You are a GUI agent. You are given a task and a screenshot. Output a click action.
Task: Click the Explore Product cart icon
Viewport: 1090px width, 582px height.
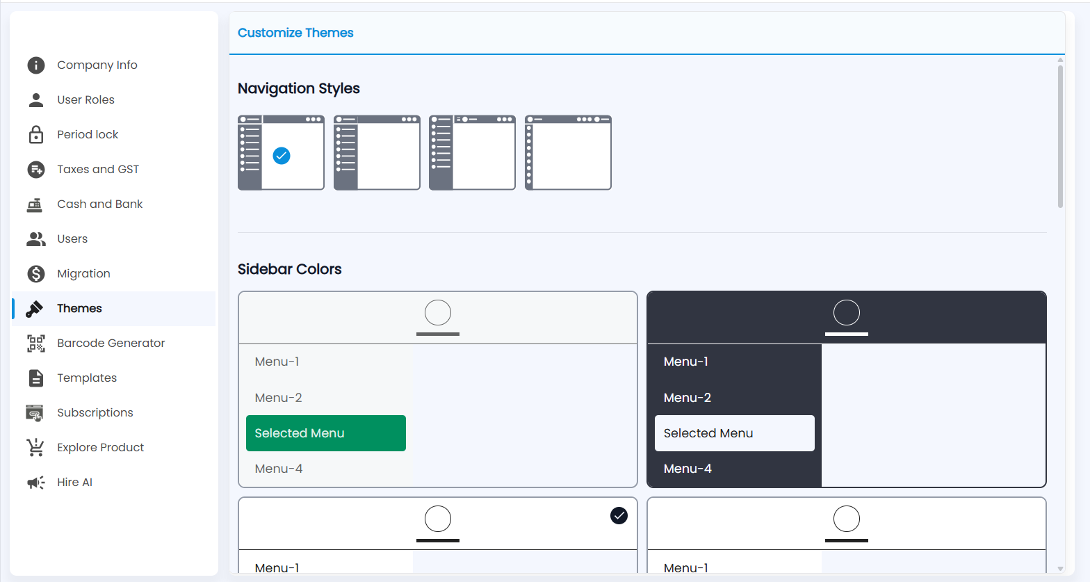point(35,447)
